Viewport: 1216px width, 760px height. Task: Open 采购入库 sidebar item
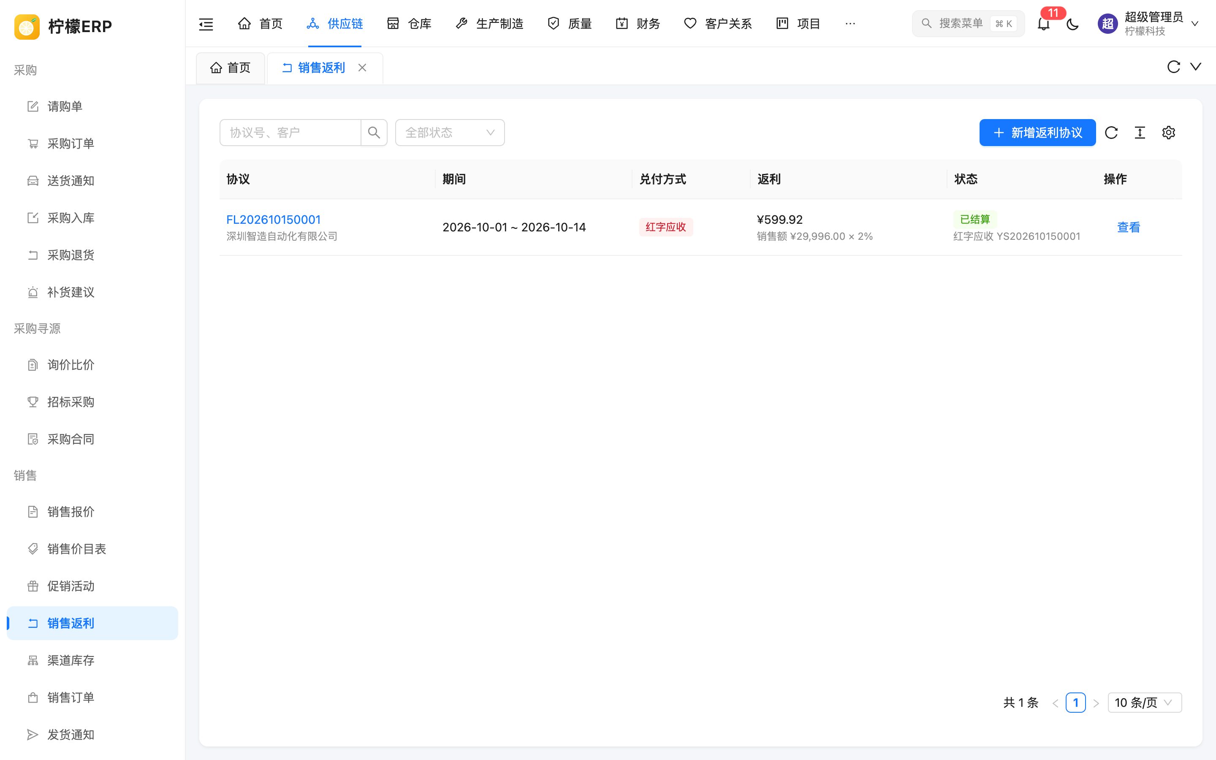92,218
